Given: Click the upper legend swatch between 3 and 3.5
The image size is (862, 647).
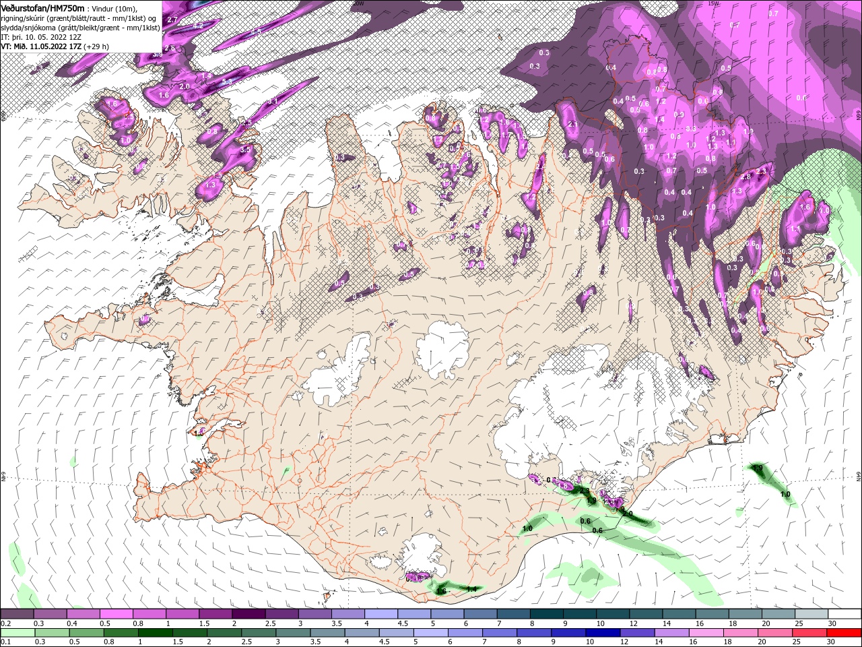Looking at the screenshot, I should pyautogui.click(x=314, y=614).
